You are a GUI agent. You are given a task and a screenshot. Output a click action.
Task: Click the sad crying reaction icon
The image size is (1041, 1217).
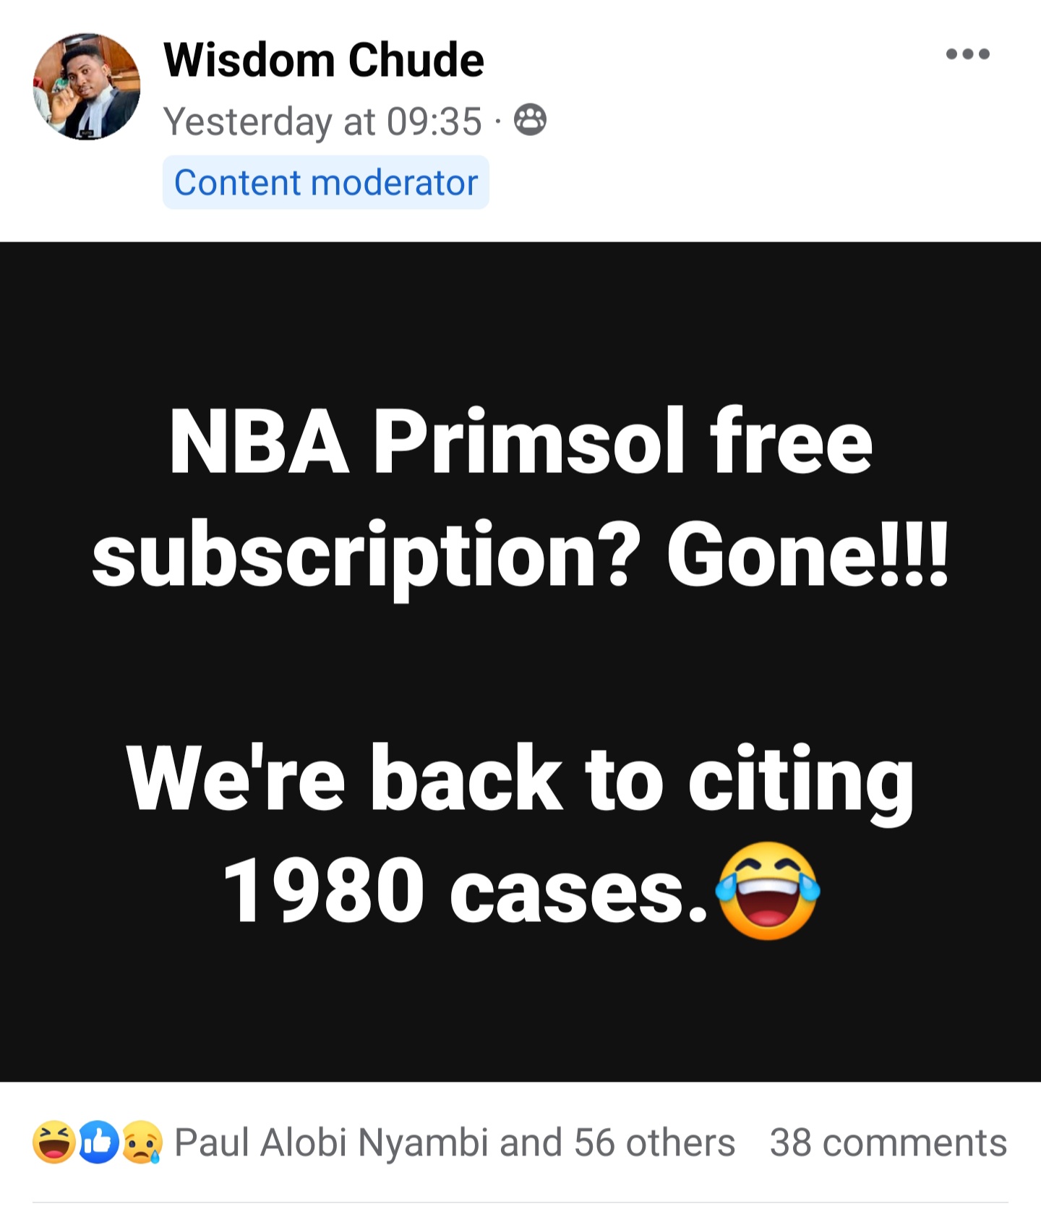142,1142
